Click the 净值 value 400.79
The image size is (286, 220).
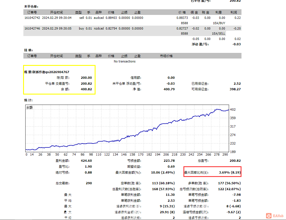pos(169,89)
